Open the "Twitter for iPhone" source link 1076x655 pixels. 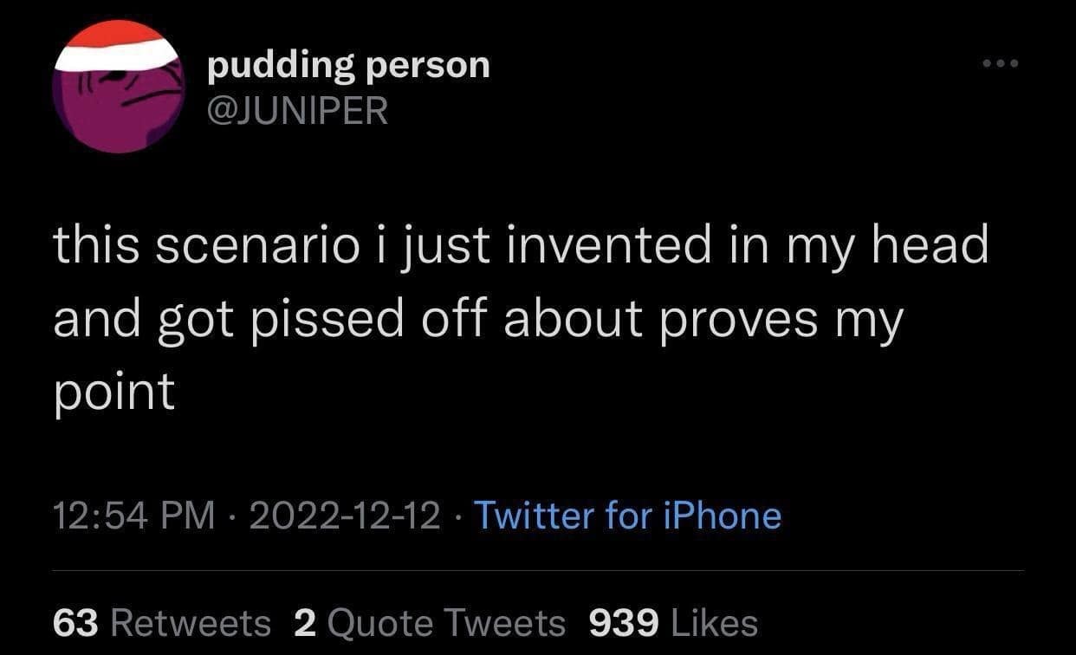tap(627, 516)
